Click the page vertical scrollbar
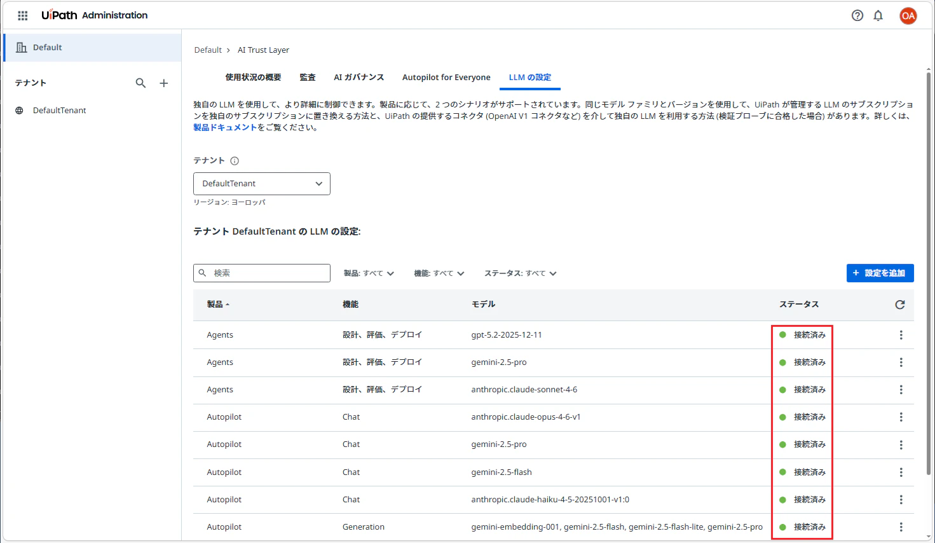935x543 pixels. [x=928, y=273]
